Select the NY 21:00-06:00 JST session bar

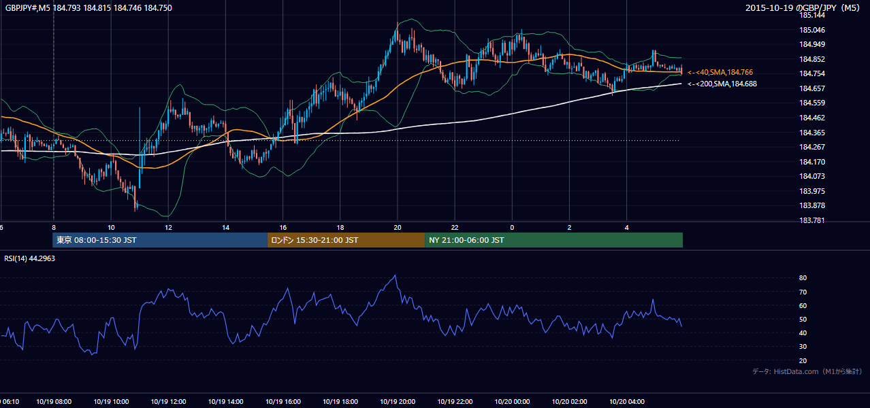coord(553,240)
